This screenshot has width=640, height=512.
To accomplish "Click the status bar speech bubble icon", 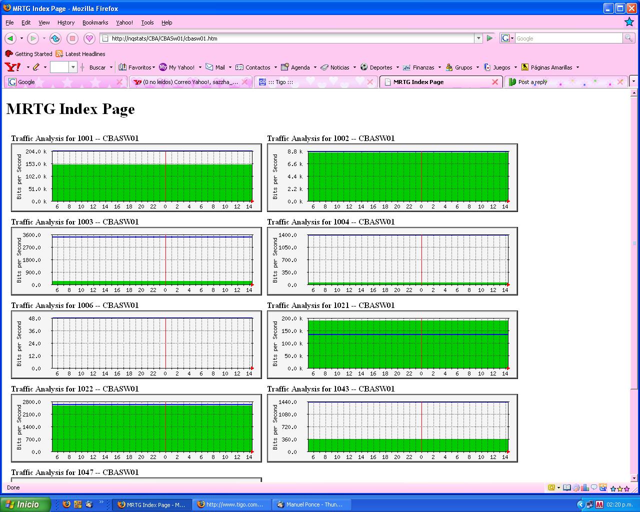I will click(x=594, y=487).
